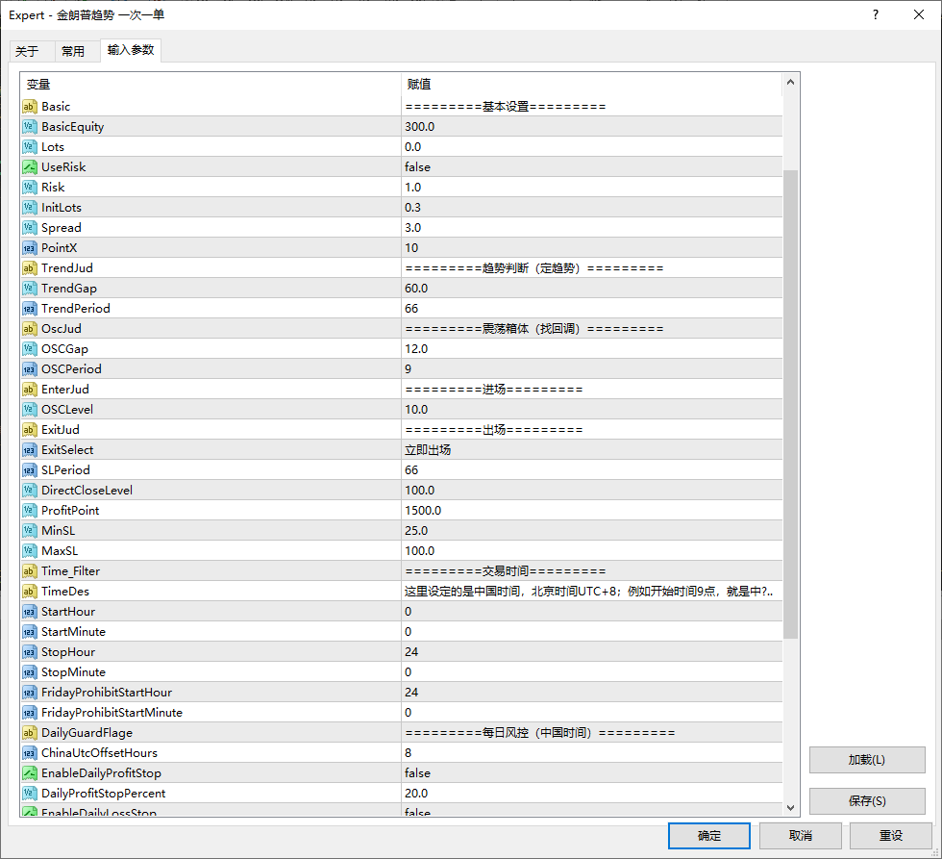Click the icon beside MinSL
Viewport: 942px width, 859px height.
click(x=30, y=531)
